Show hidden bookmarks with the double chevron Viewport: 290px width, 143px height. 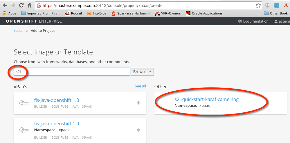tap(259, 13)
